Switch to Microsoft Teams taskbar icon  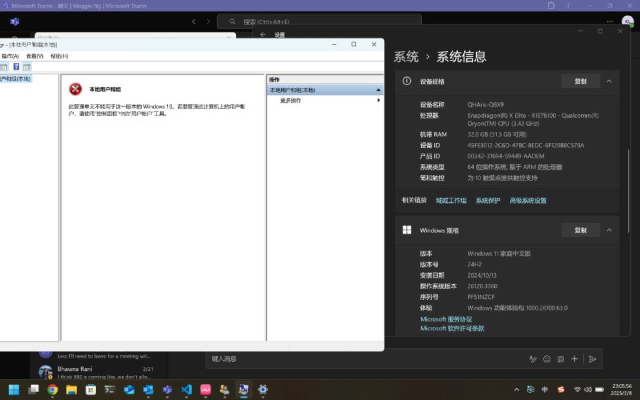(x=167, y=390)
